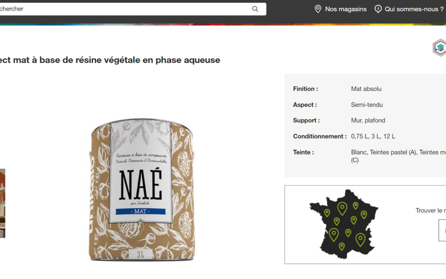
Task: Click the info icon beside Qui sommes-nous
Action: click(378, 9)
